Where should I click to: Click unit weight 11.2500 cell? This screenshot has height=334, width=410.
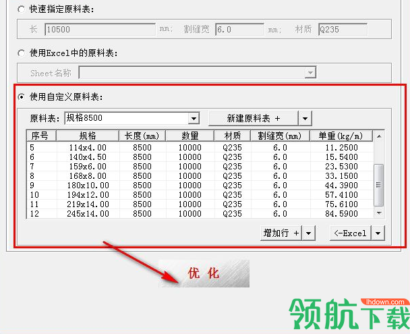point(341,148)
